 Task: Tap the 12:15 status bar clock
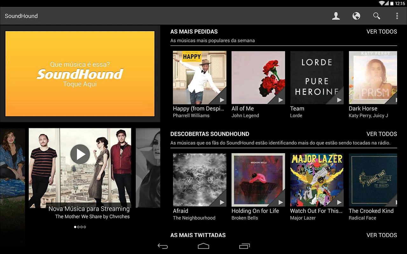click(x=400, y=3)
